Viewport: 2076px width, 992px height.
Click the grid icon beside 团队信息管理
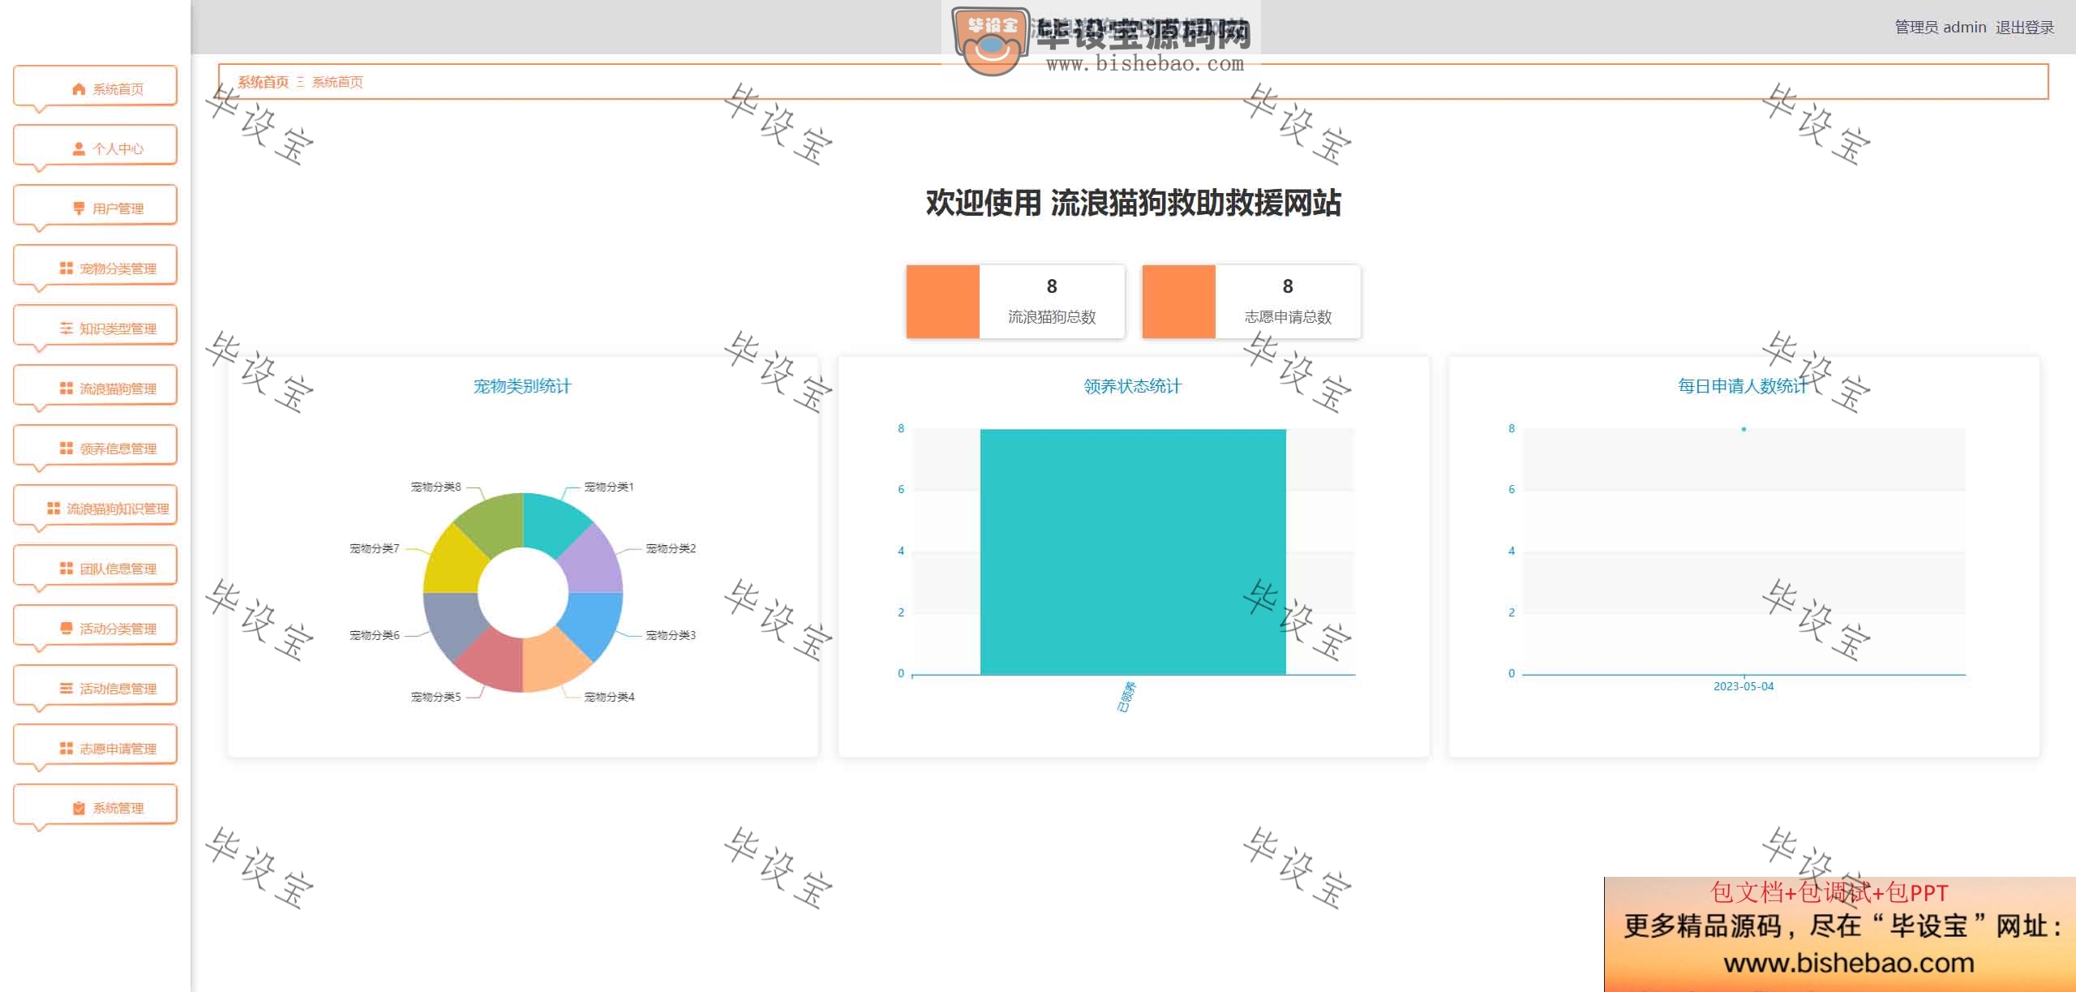66,569
